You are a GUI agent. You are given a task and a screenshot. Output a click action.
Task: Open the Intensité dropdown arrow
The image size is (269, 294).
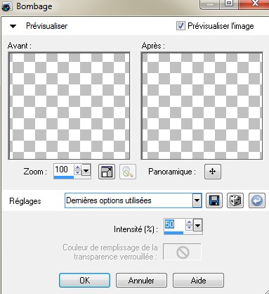(198, 226)
